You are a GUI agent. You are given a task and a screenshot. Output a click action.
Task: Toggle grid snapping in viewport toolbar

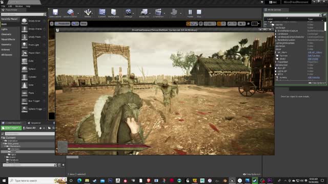click(x=210, y=24)
